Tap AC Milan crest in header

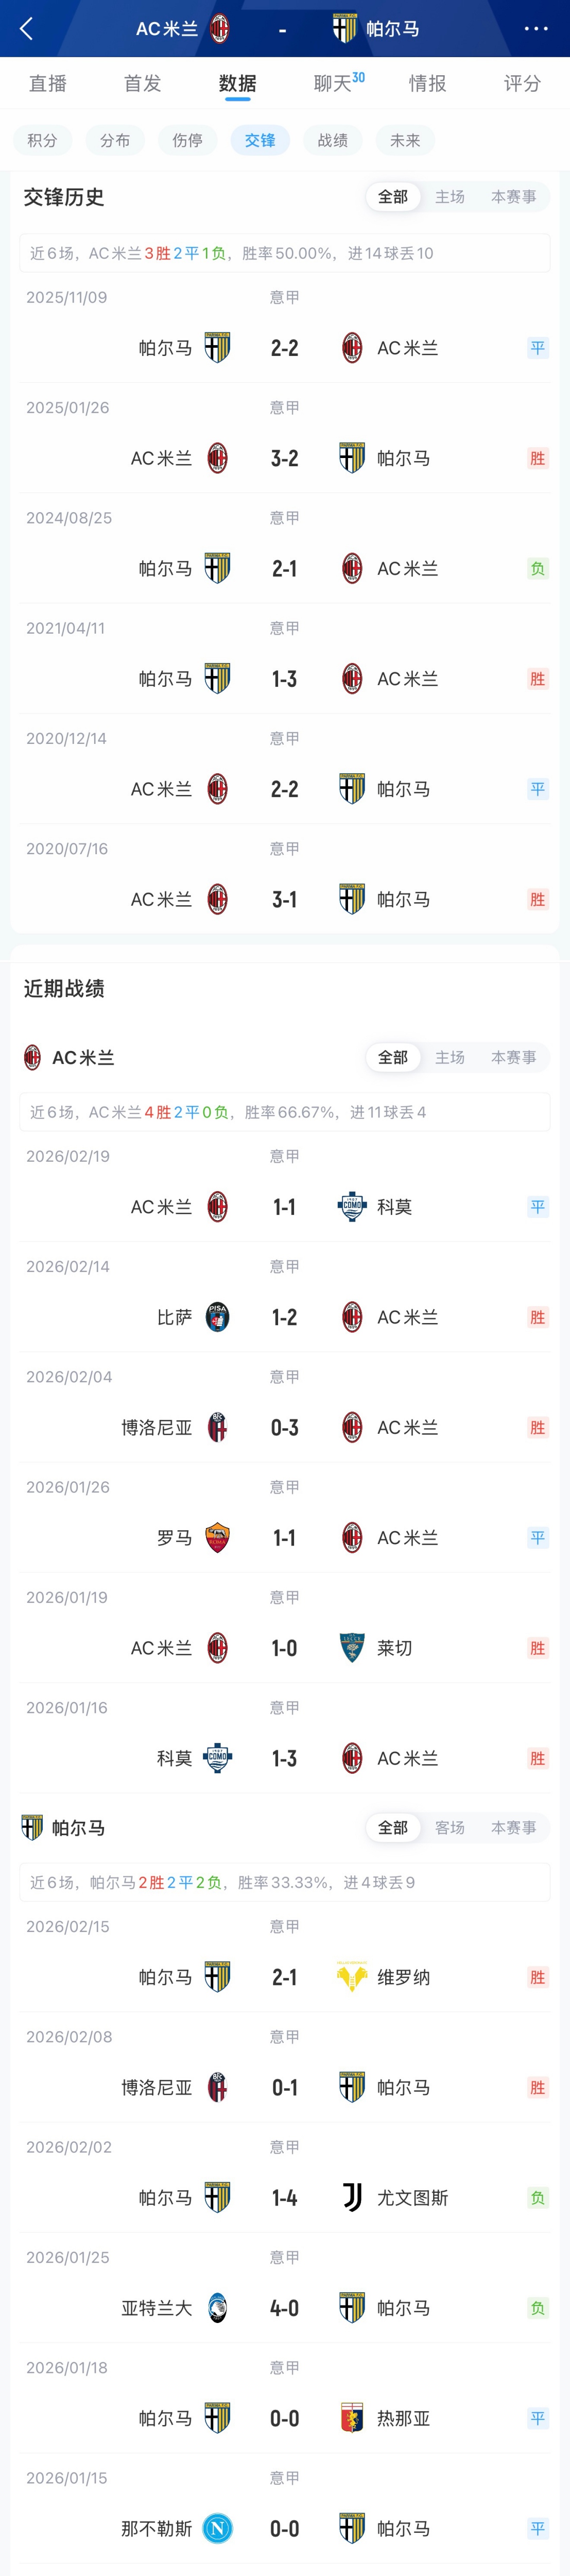(220, 29)
